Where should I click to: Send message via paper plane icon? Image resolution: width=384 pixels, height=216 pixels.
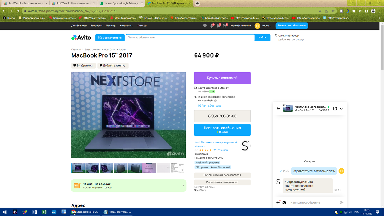click(342, 202)
